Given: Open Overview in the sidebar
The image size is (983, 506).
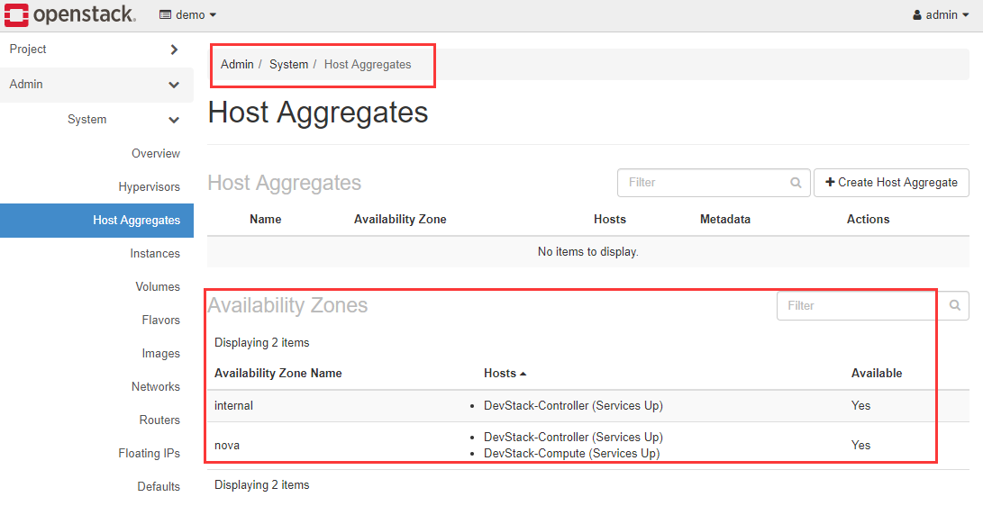Looking at the screenshot, I should 156,153.
